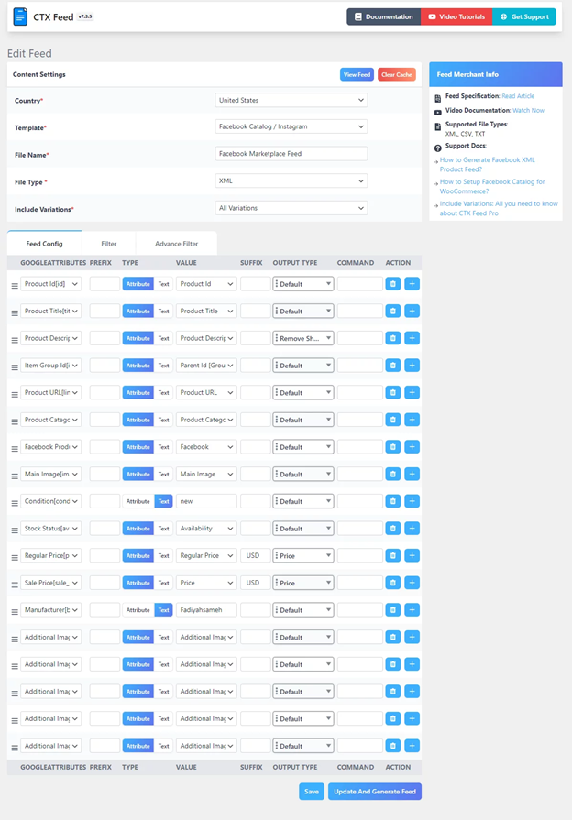The height and width of the screenshot is (820, 572).
Task: Select the drag handle of Main Image row
Action: coord(15,476)
